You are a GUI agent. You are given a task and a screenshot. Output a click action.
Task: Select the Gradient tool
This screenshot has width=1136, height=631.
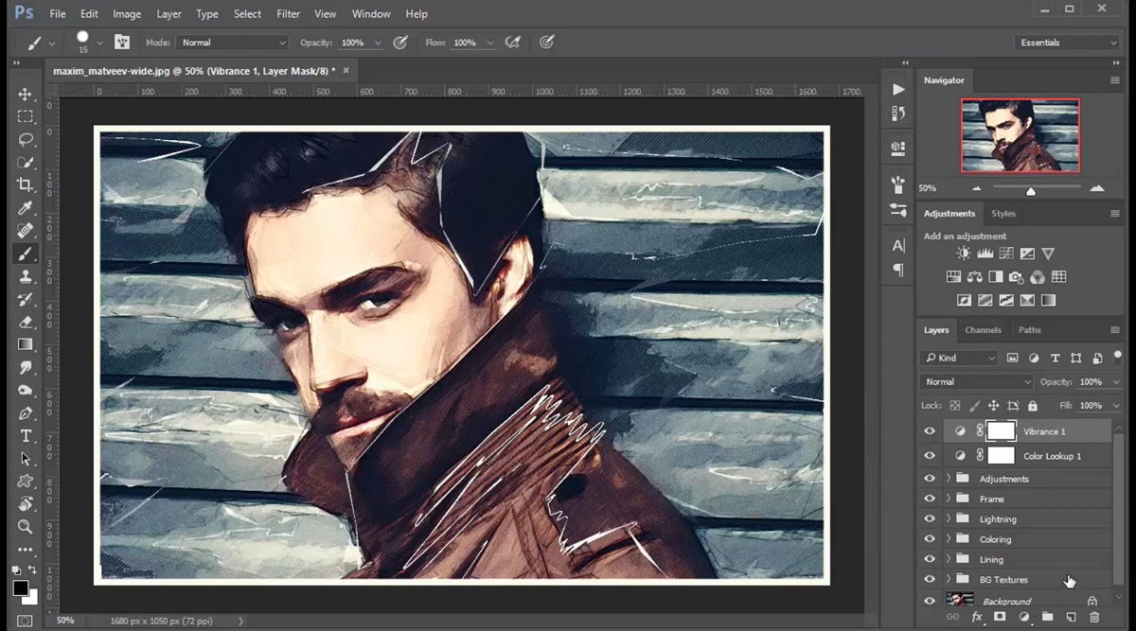26,344
